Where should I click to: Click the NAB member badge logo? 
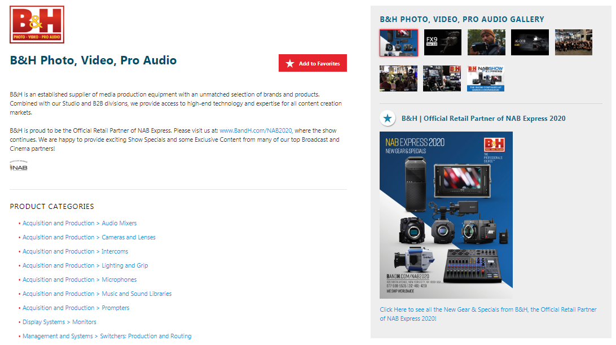coord(19,167)
